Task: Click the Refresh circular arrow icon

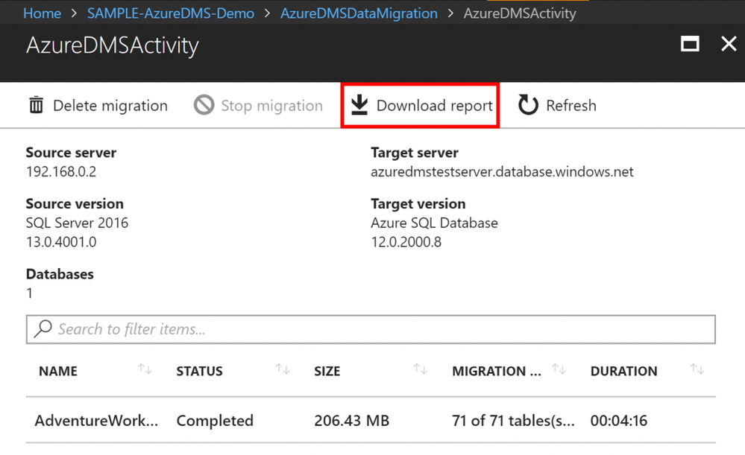Action: point(528,105)
